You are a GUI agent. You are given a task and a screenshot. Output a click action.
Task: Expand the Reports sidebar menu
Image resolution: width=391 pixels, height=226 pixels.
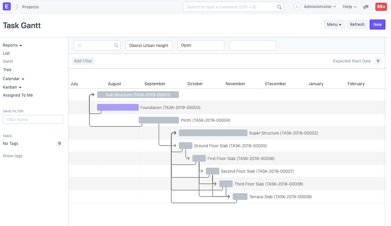[12, 45]
